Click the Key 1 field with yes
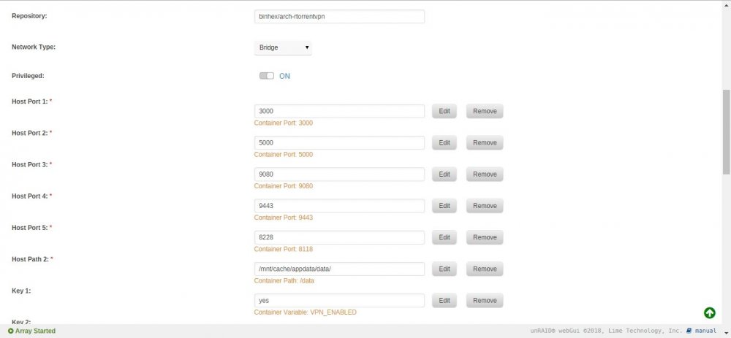Image resolution: width=731 pixels, height=338 pixels. [x=339, y=300]
